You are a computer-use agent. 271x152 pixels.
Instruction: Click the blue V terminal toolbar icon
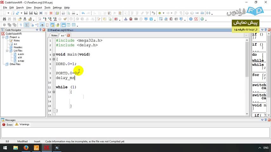(151, 19)
